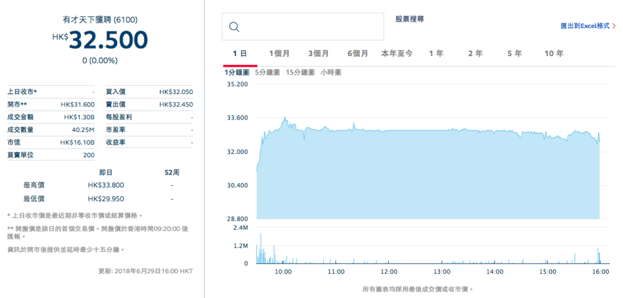Choose the 5分鐘圖 chart interval
Screen dimensions: 623x298
click(267, 73)
